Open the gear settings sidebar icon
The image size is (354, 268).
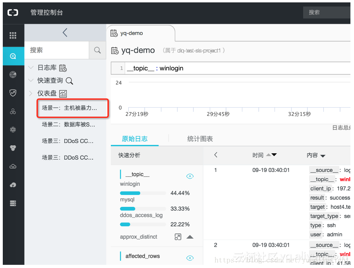coord(13,129)
